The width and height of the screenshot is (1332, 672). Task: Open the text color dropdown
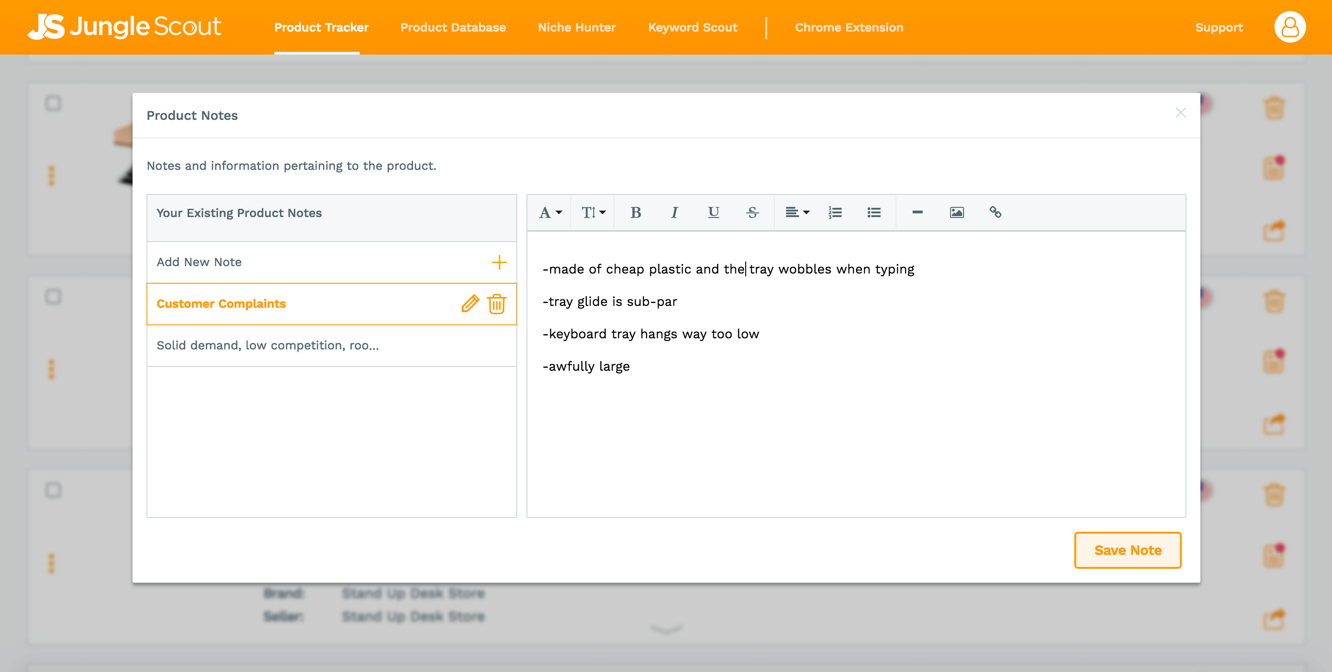point(550,212)
